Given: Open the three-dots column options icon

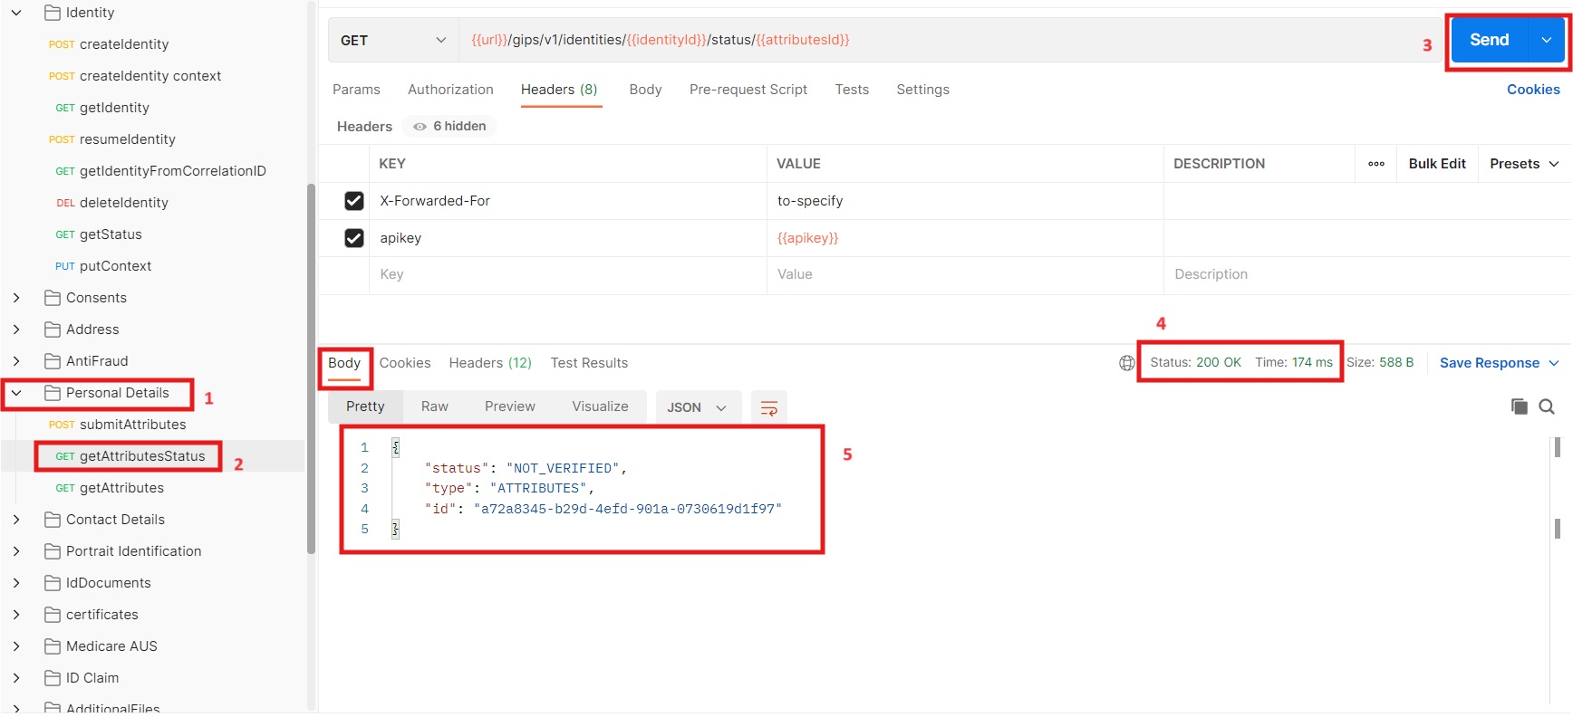Looking at the screenshot, I should click(x=1375, y=164).
